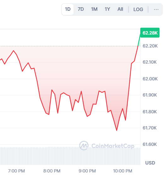Click the 10:00 PM time axis label
Viewport: 166px width, 181px height.
click(123, 171)
